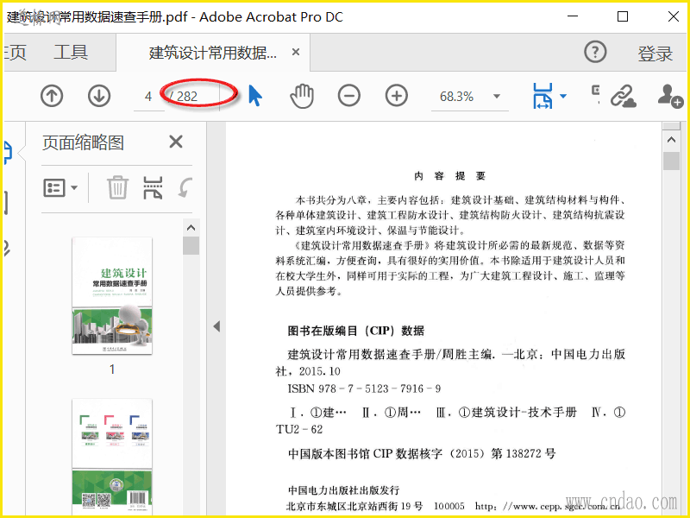Click the 登录 sign-in button
This screenshot has width=690, height=518.
[x=655, y=54]
